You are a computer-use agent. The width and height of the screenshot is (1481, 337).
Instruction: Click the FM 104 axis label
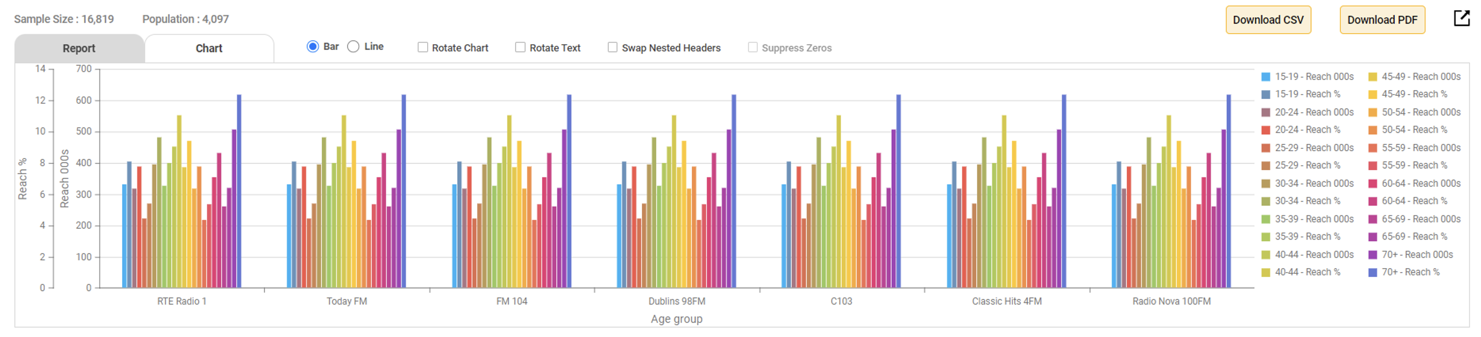click(512, 301)
